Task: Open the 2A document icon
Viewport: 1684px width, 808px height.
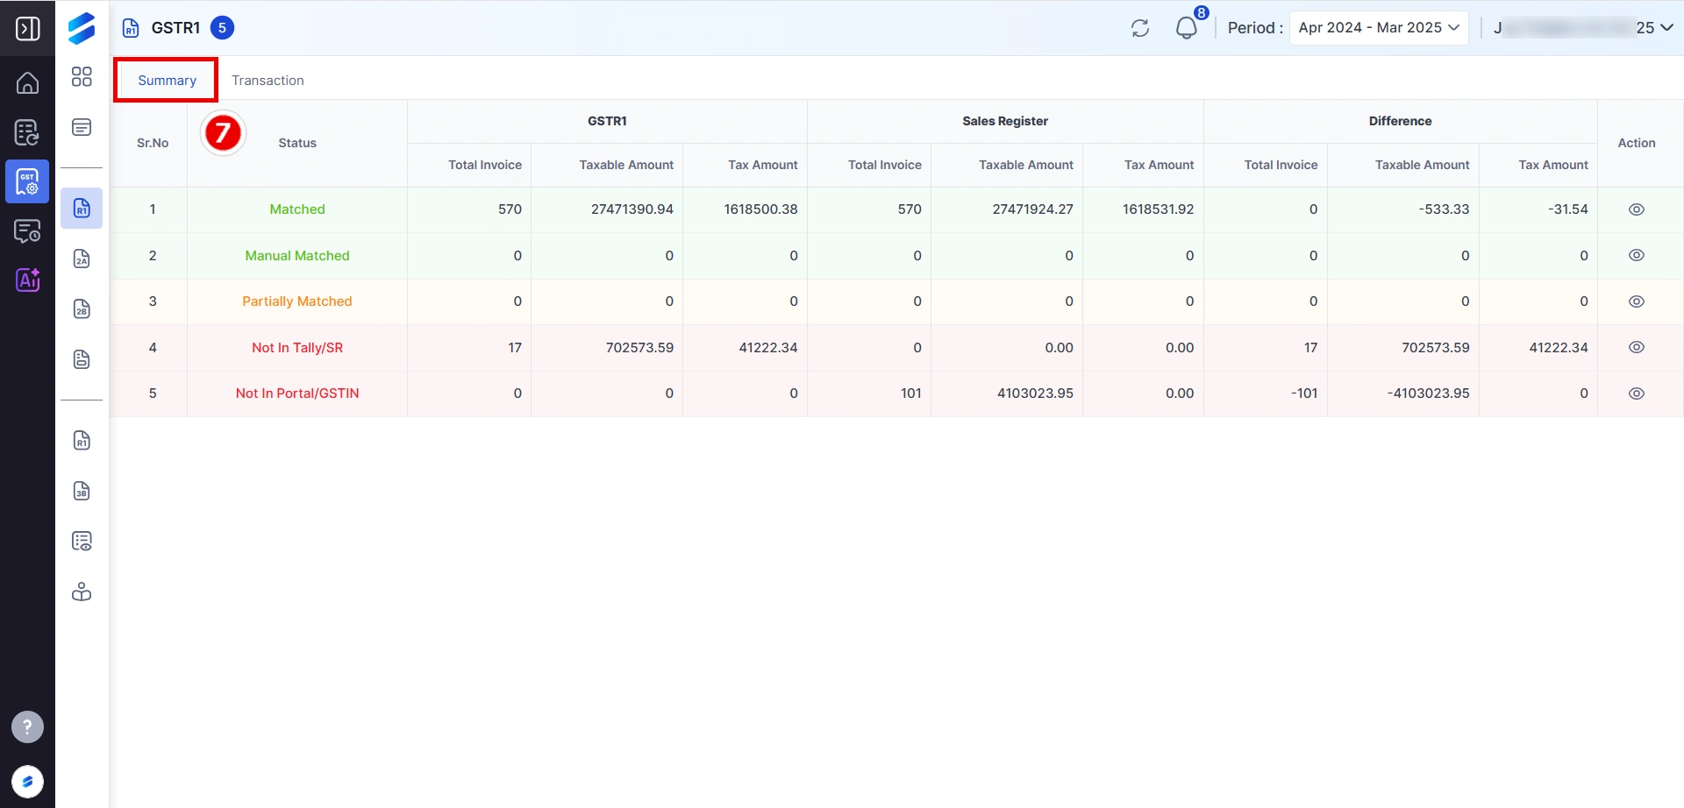Action: pos(82,259)
